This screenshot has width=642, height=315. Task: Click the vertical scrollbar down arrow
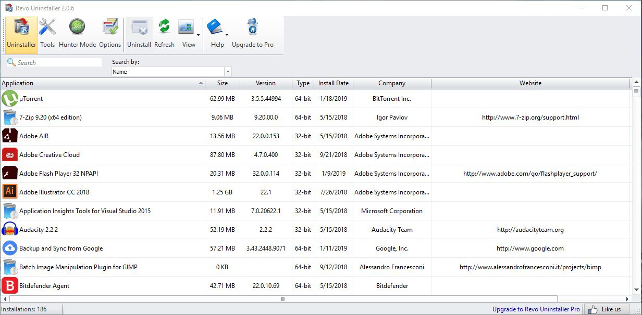tap(636, 290)
